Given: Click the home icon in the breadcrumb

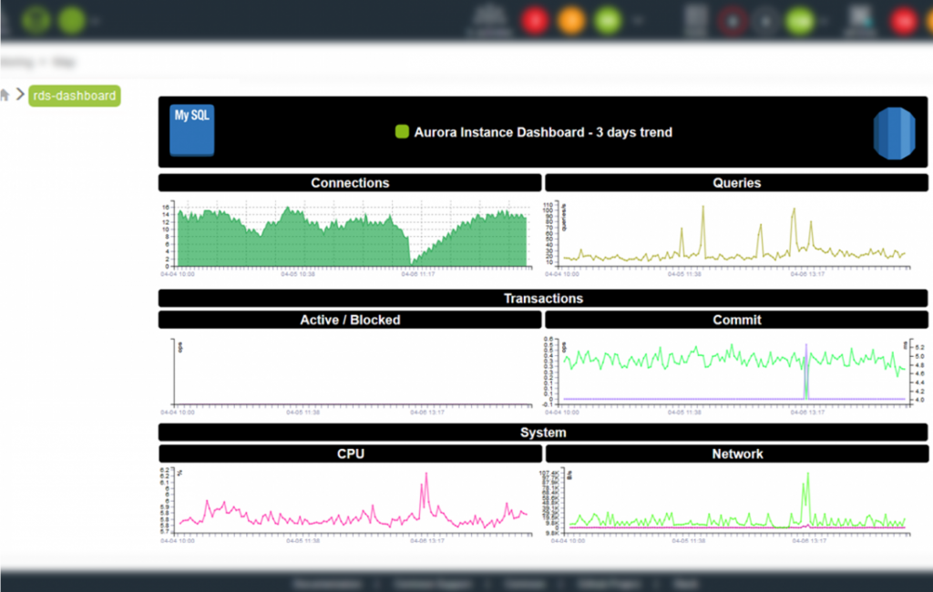Looking at the screenshot, I should click(5, 96).
